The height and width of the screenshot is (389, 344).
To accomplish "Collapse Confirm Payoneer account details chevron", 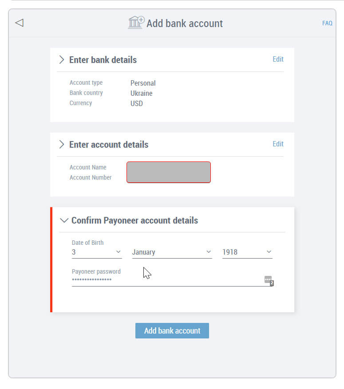I will (x=64, y=220).
